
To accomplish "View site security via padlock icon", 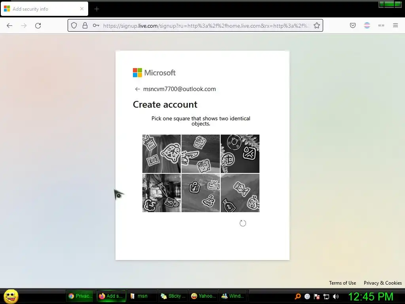I will tap(85, 25).
